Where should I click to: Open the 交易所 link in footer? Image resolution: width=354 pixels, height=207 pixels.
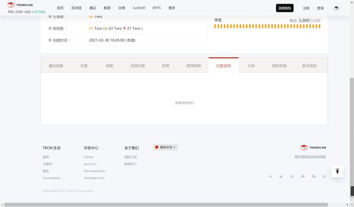click(x=47, y=164)
